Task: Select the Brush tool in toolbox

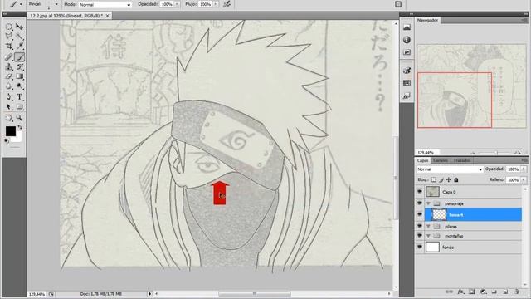Action: (19, 57)
